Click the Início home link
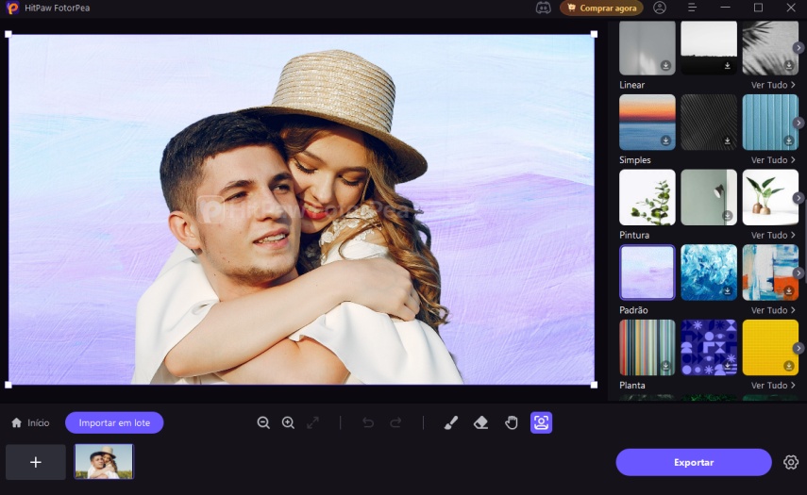 pos(30,423)
